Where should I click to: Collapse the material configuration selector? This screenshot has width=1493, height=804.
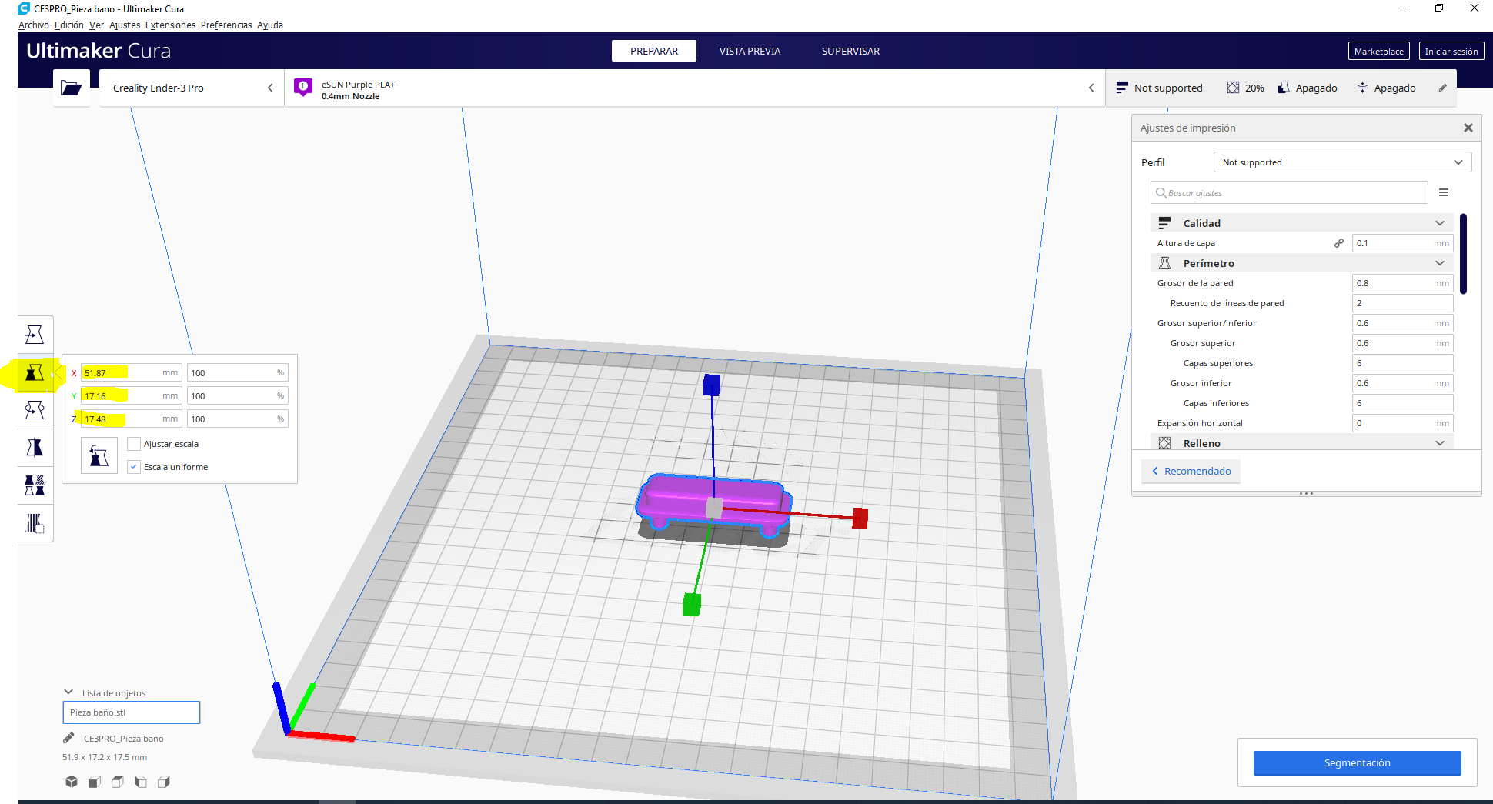point(1091,88)
